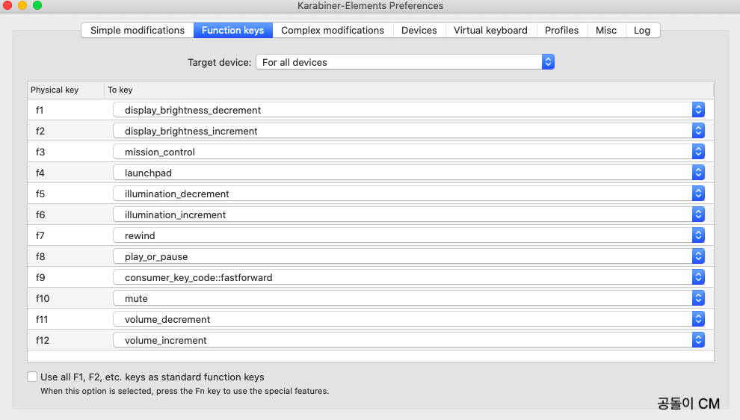740x420 pixels.
Task: Open f3 mission_control dropdown
Action: click(409, 152)
